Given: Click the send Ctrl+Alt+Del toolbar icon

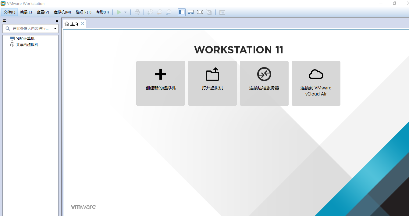Looking at the screenshot, I should 137,12.
